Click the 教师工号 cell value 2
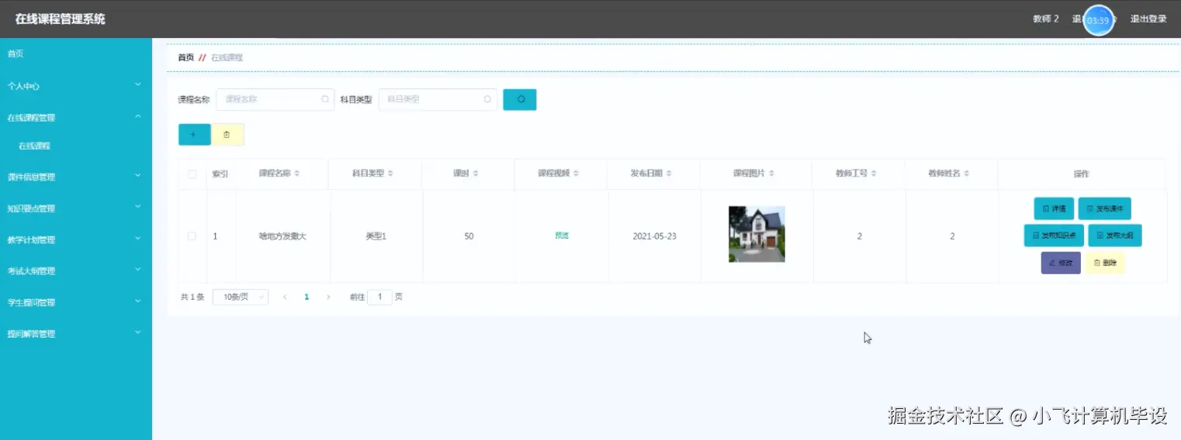The height and width of the screenshot is (440, 1181). click(860, 236)
